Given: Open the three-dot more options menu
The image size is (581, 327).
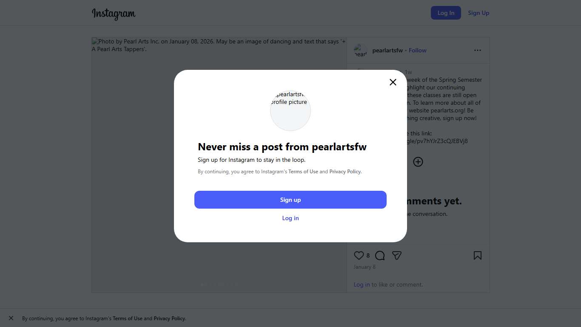Looking at the screenshot, I should 478,50.
